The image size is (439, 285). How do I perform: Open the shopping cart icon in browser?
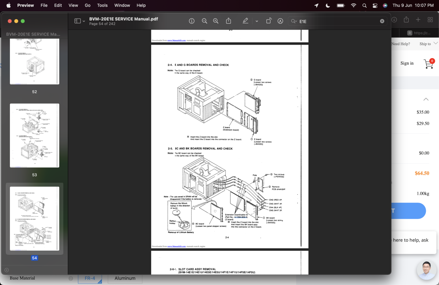click(x=429, y=63)
